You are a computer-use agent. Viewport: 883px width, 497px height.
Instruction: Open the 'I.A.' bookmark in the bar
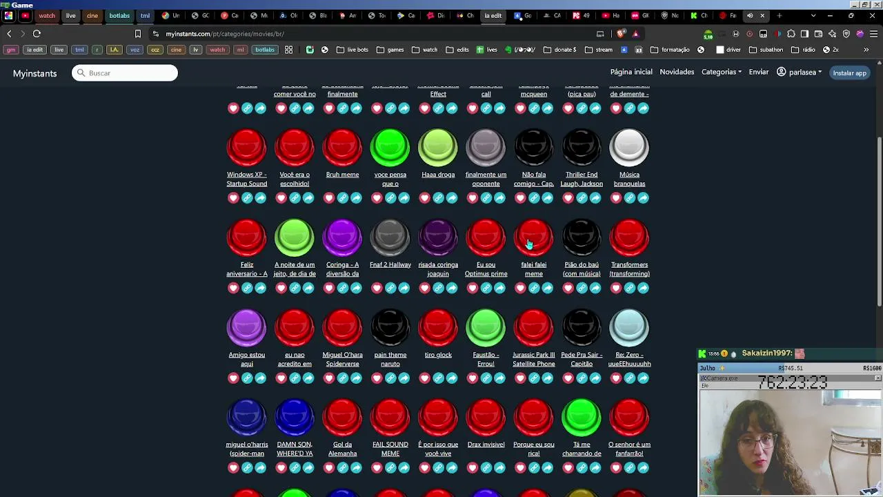pos(115,50)
